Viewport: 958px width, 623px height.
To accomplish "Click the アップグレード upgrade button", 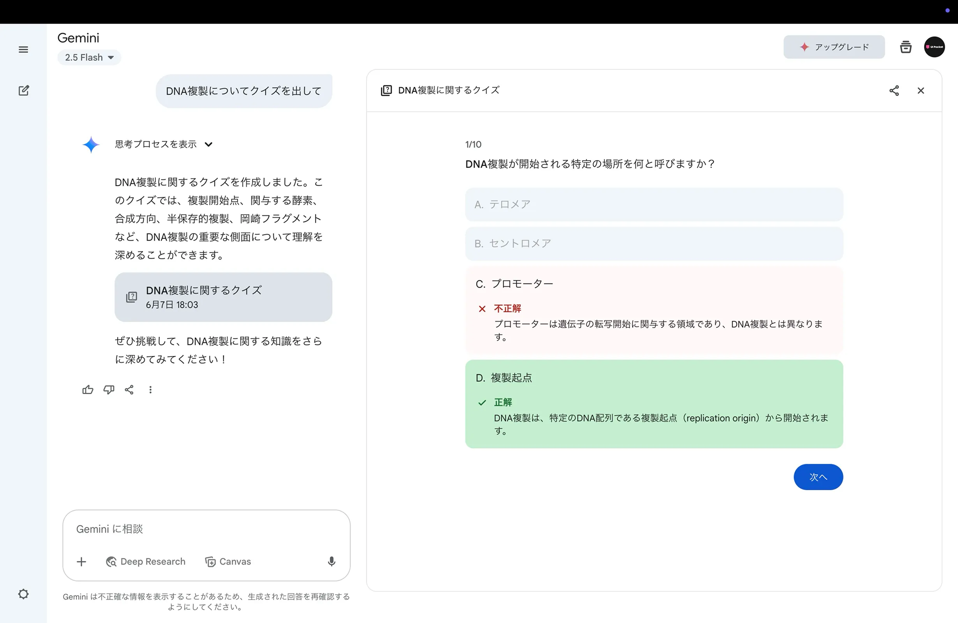I will pos(834,47).
